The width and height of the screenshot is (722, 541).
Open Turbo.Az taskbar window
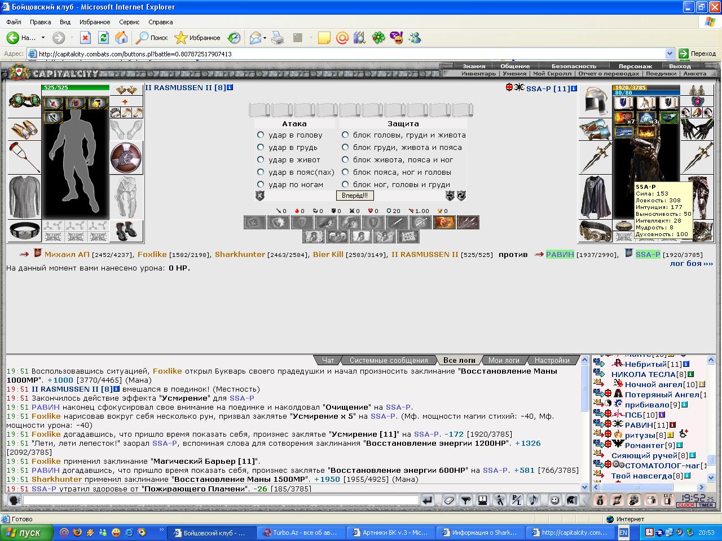[301, 532]
